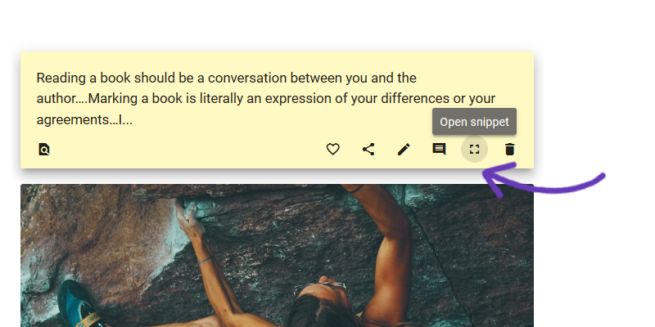Click the quote text starting "Reading a book should be"
655x327 pixels.
[x=265, y=98]
